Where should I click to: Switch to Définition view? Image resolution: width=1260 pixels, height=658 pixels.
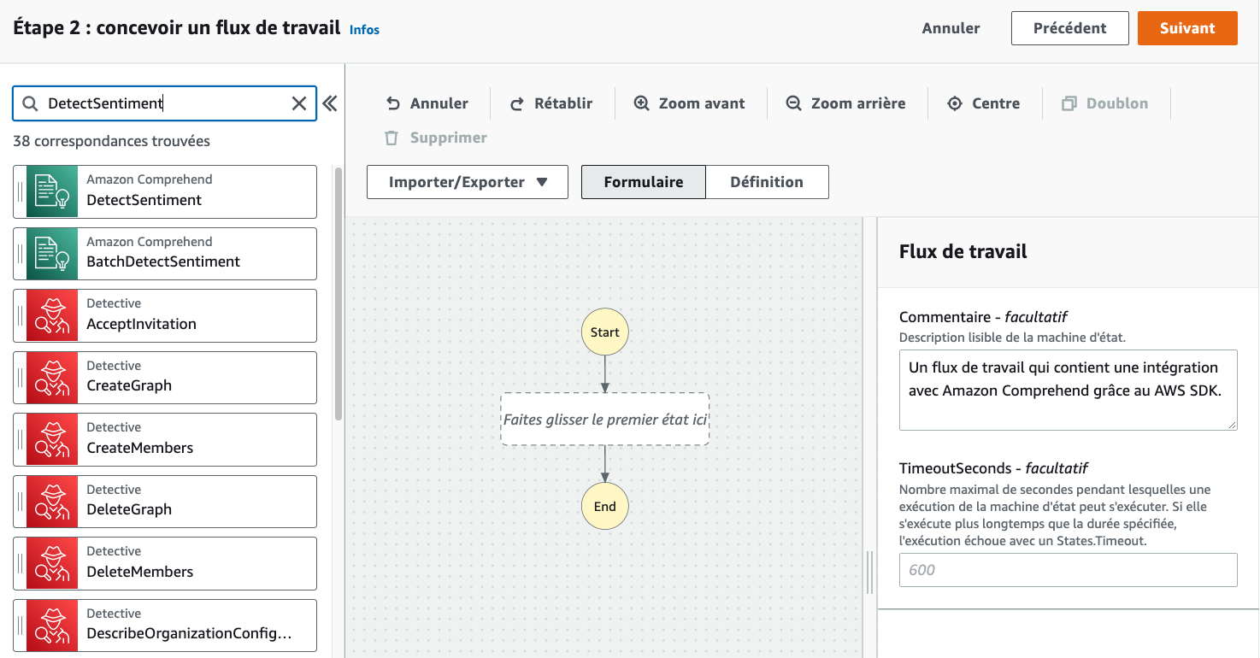(x=767, y=182)
